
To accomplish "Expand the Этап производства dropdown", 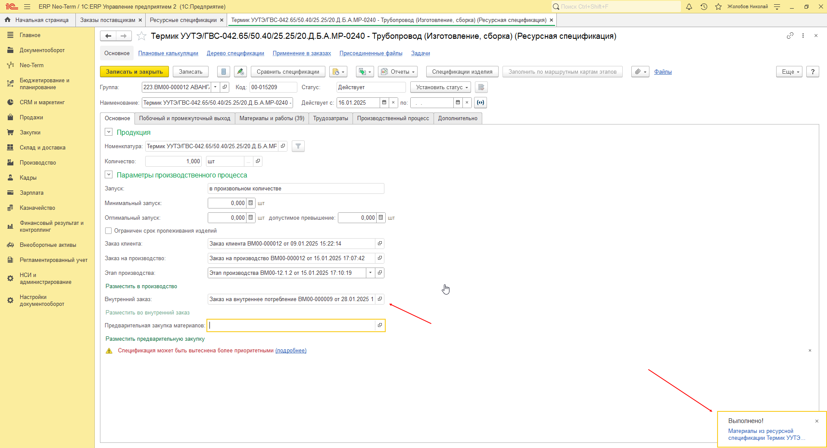I will (x=371, y=273).
